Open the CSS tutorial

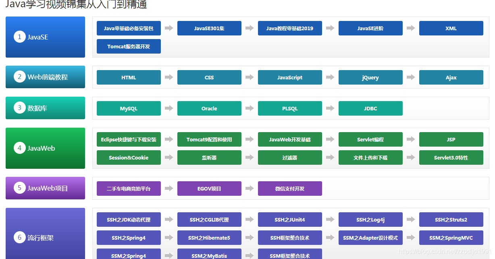click(209, 77)
